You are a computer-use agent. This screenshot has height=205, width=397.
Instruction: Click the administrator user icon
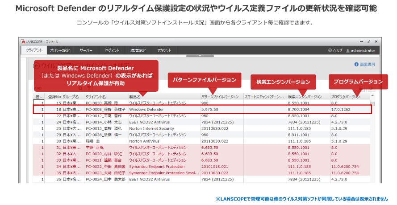(x=348, y=50)
